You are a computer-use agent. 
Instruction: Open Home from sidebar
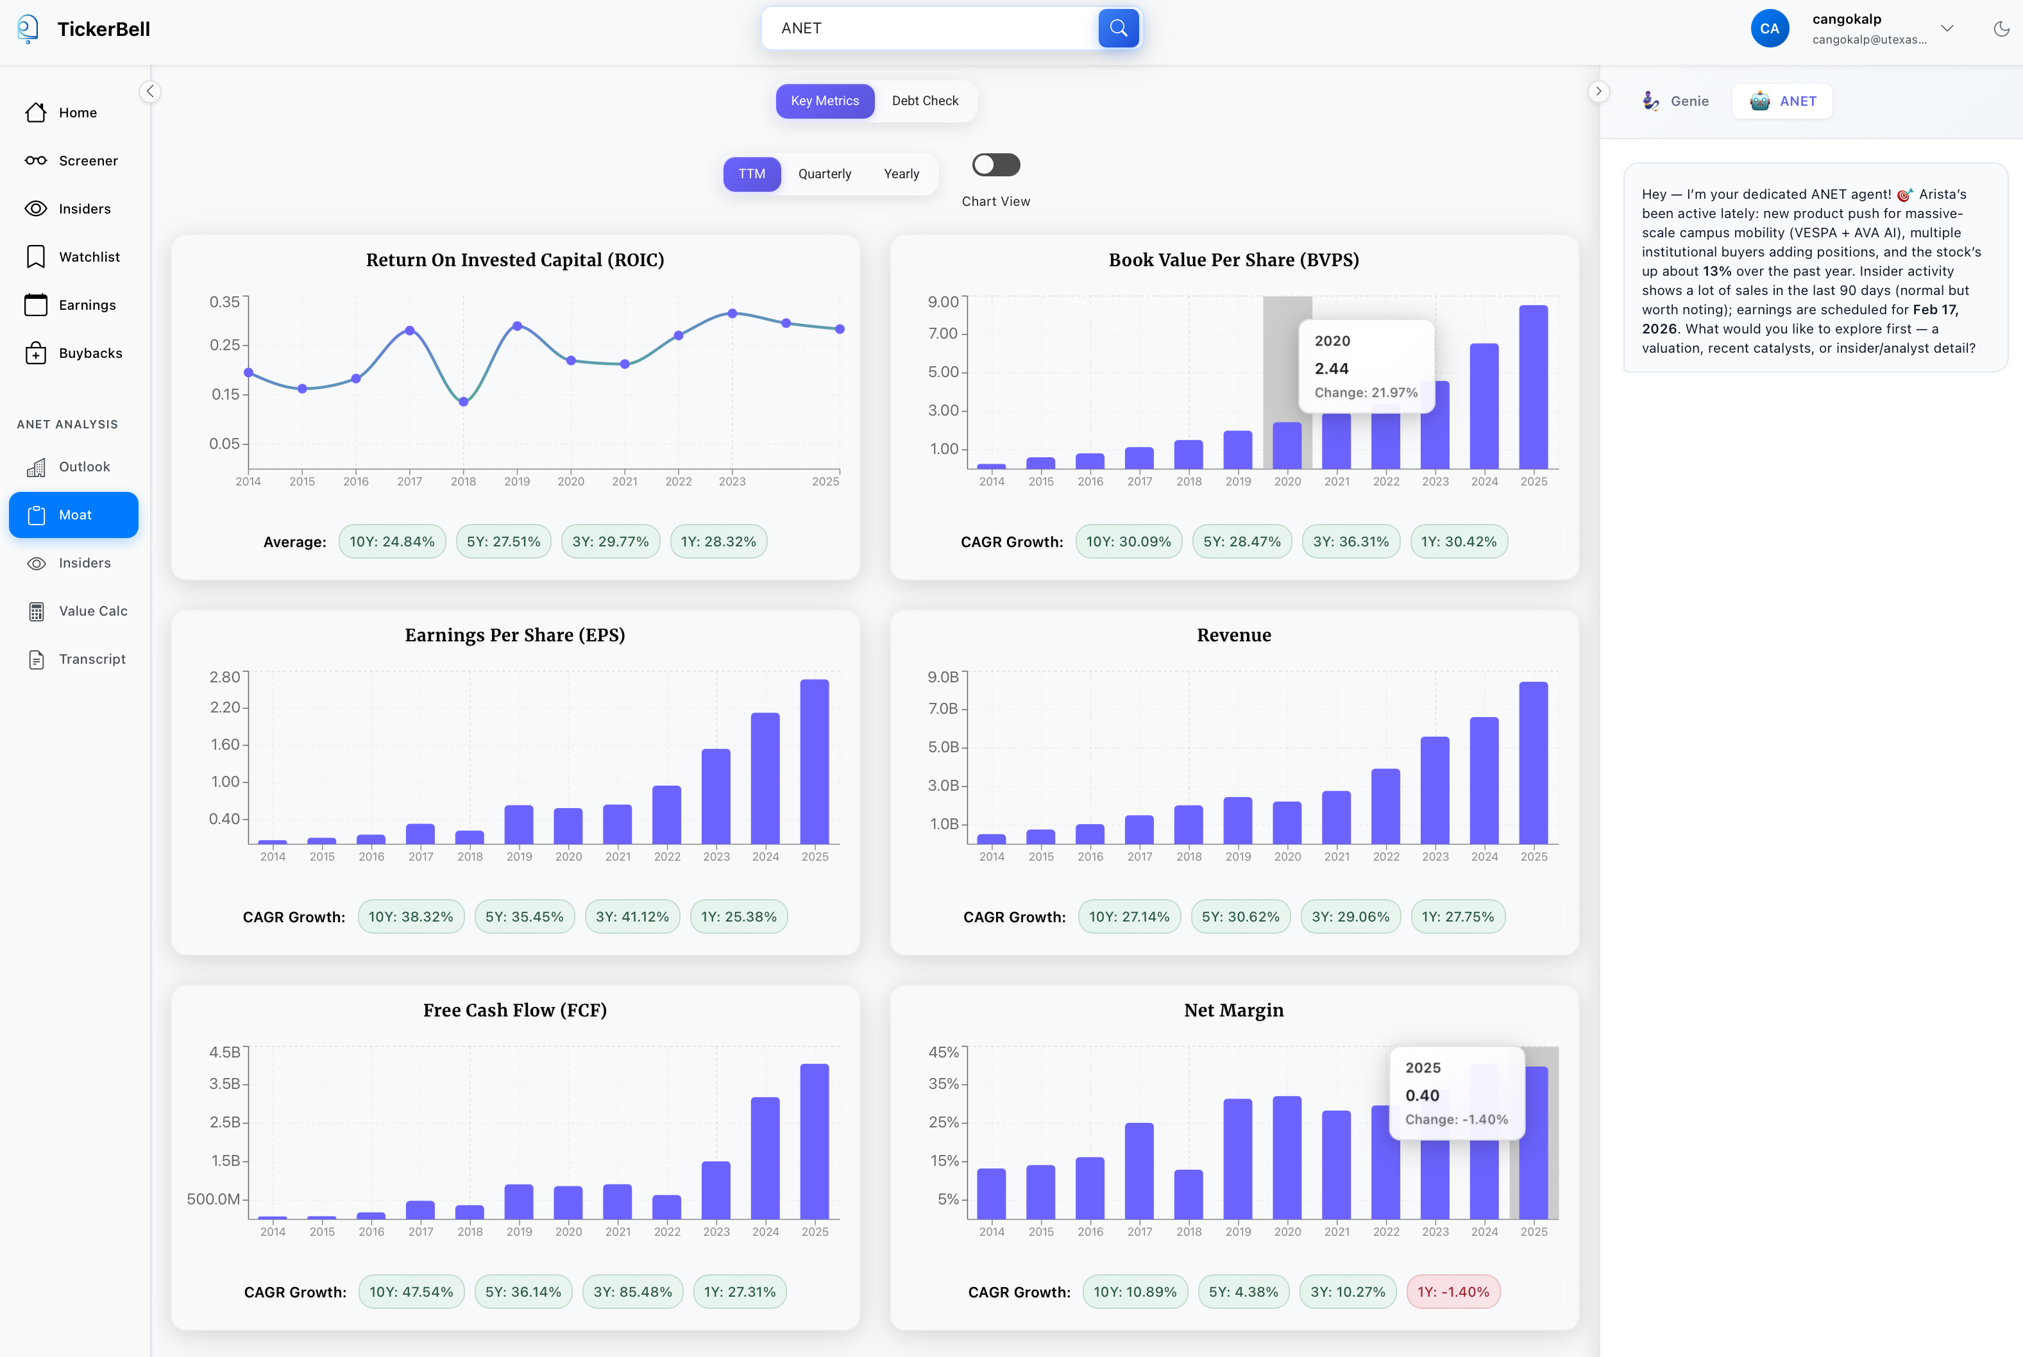(76, 112)
